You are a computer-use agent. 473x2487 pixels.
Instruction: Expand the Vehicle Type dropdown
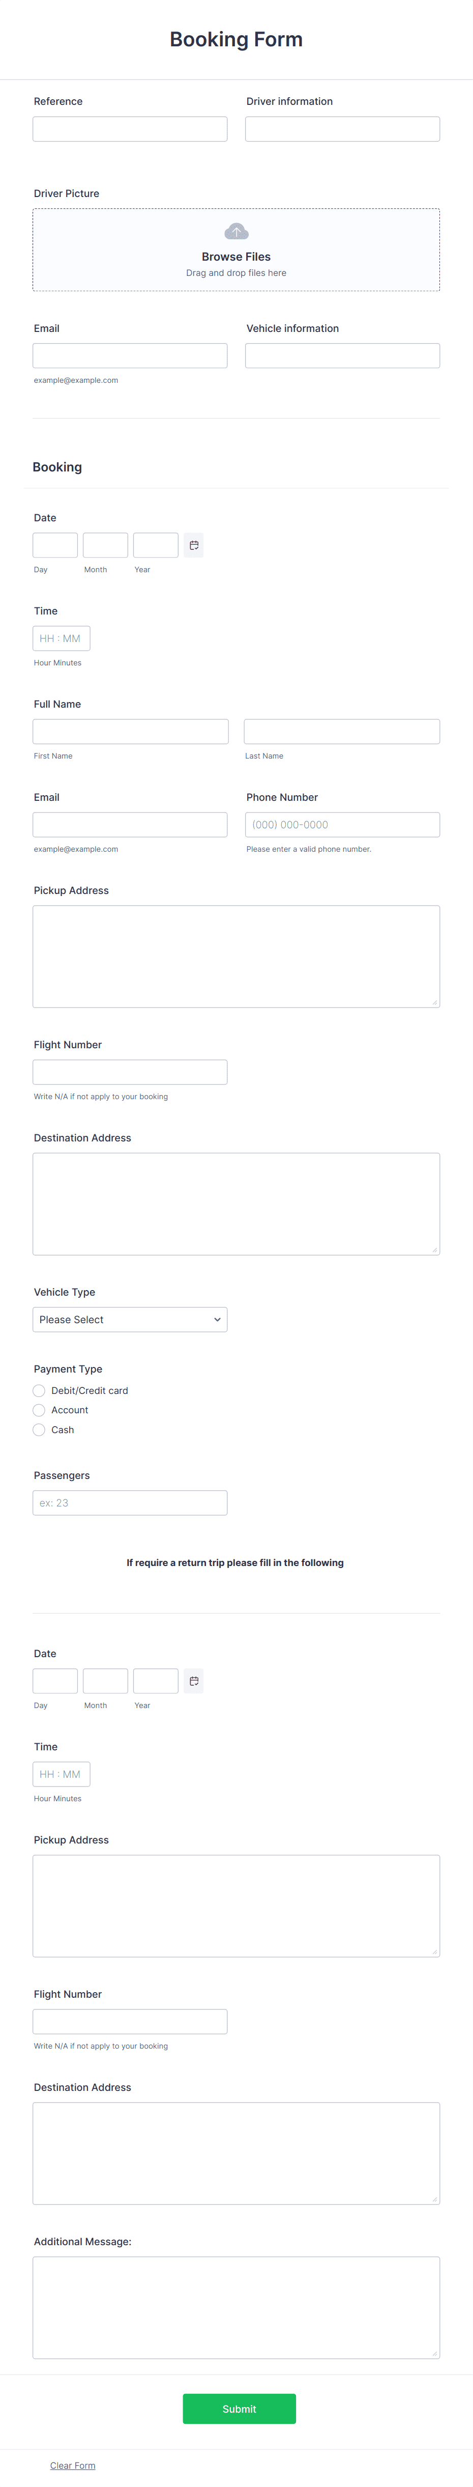(130, 1320)
